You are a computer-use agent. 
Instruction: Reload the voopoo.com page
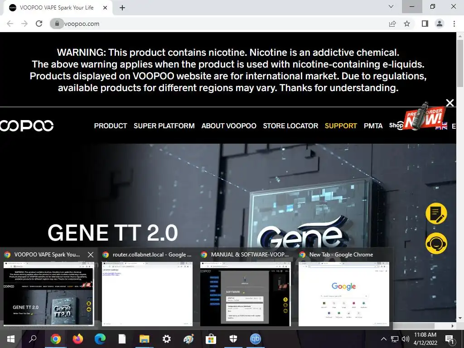tap(39, 24)
